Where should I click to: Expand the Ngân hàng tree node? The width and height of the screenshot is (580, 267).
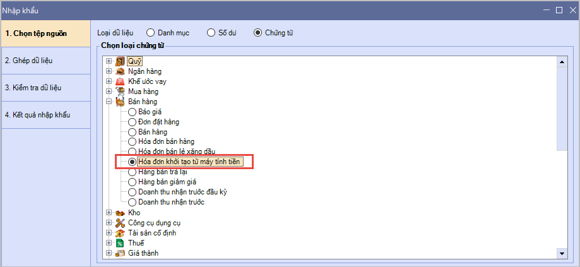click(109, 71)
